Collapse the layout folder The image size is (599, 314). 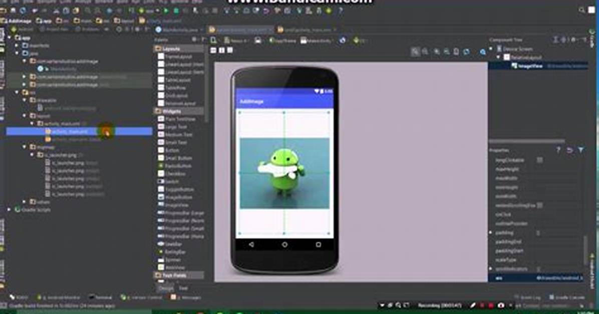pos(25,115)
